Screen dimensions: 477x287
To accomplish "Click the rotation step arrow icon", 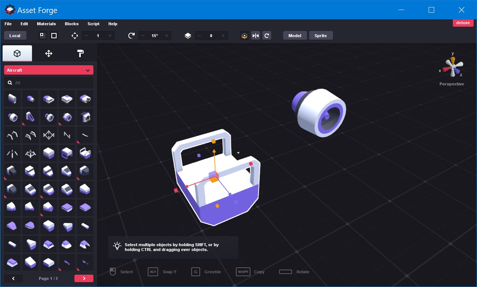I will [x=131, y=36].
